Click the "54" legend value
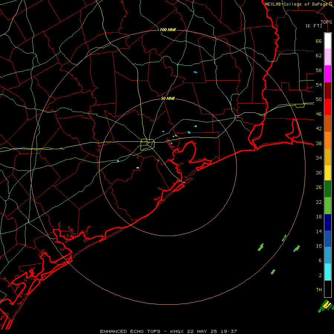Viewport: 334px width, 334px height. tap(319, 85)
